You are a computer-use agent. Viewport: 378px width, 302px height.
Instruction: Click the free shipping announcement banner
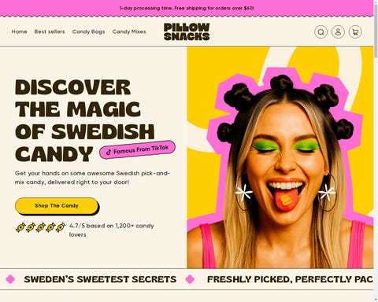point(187,8)
